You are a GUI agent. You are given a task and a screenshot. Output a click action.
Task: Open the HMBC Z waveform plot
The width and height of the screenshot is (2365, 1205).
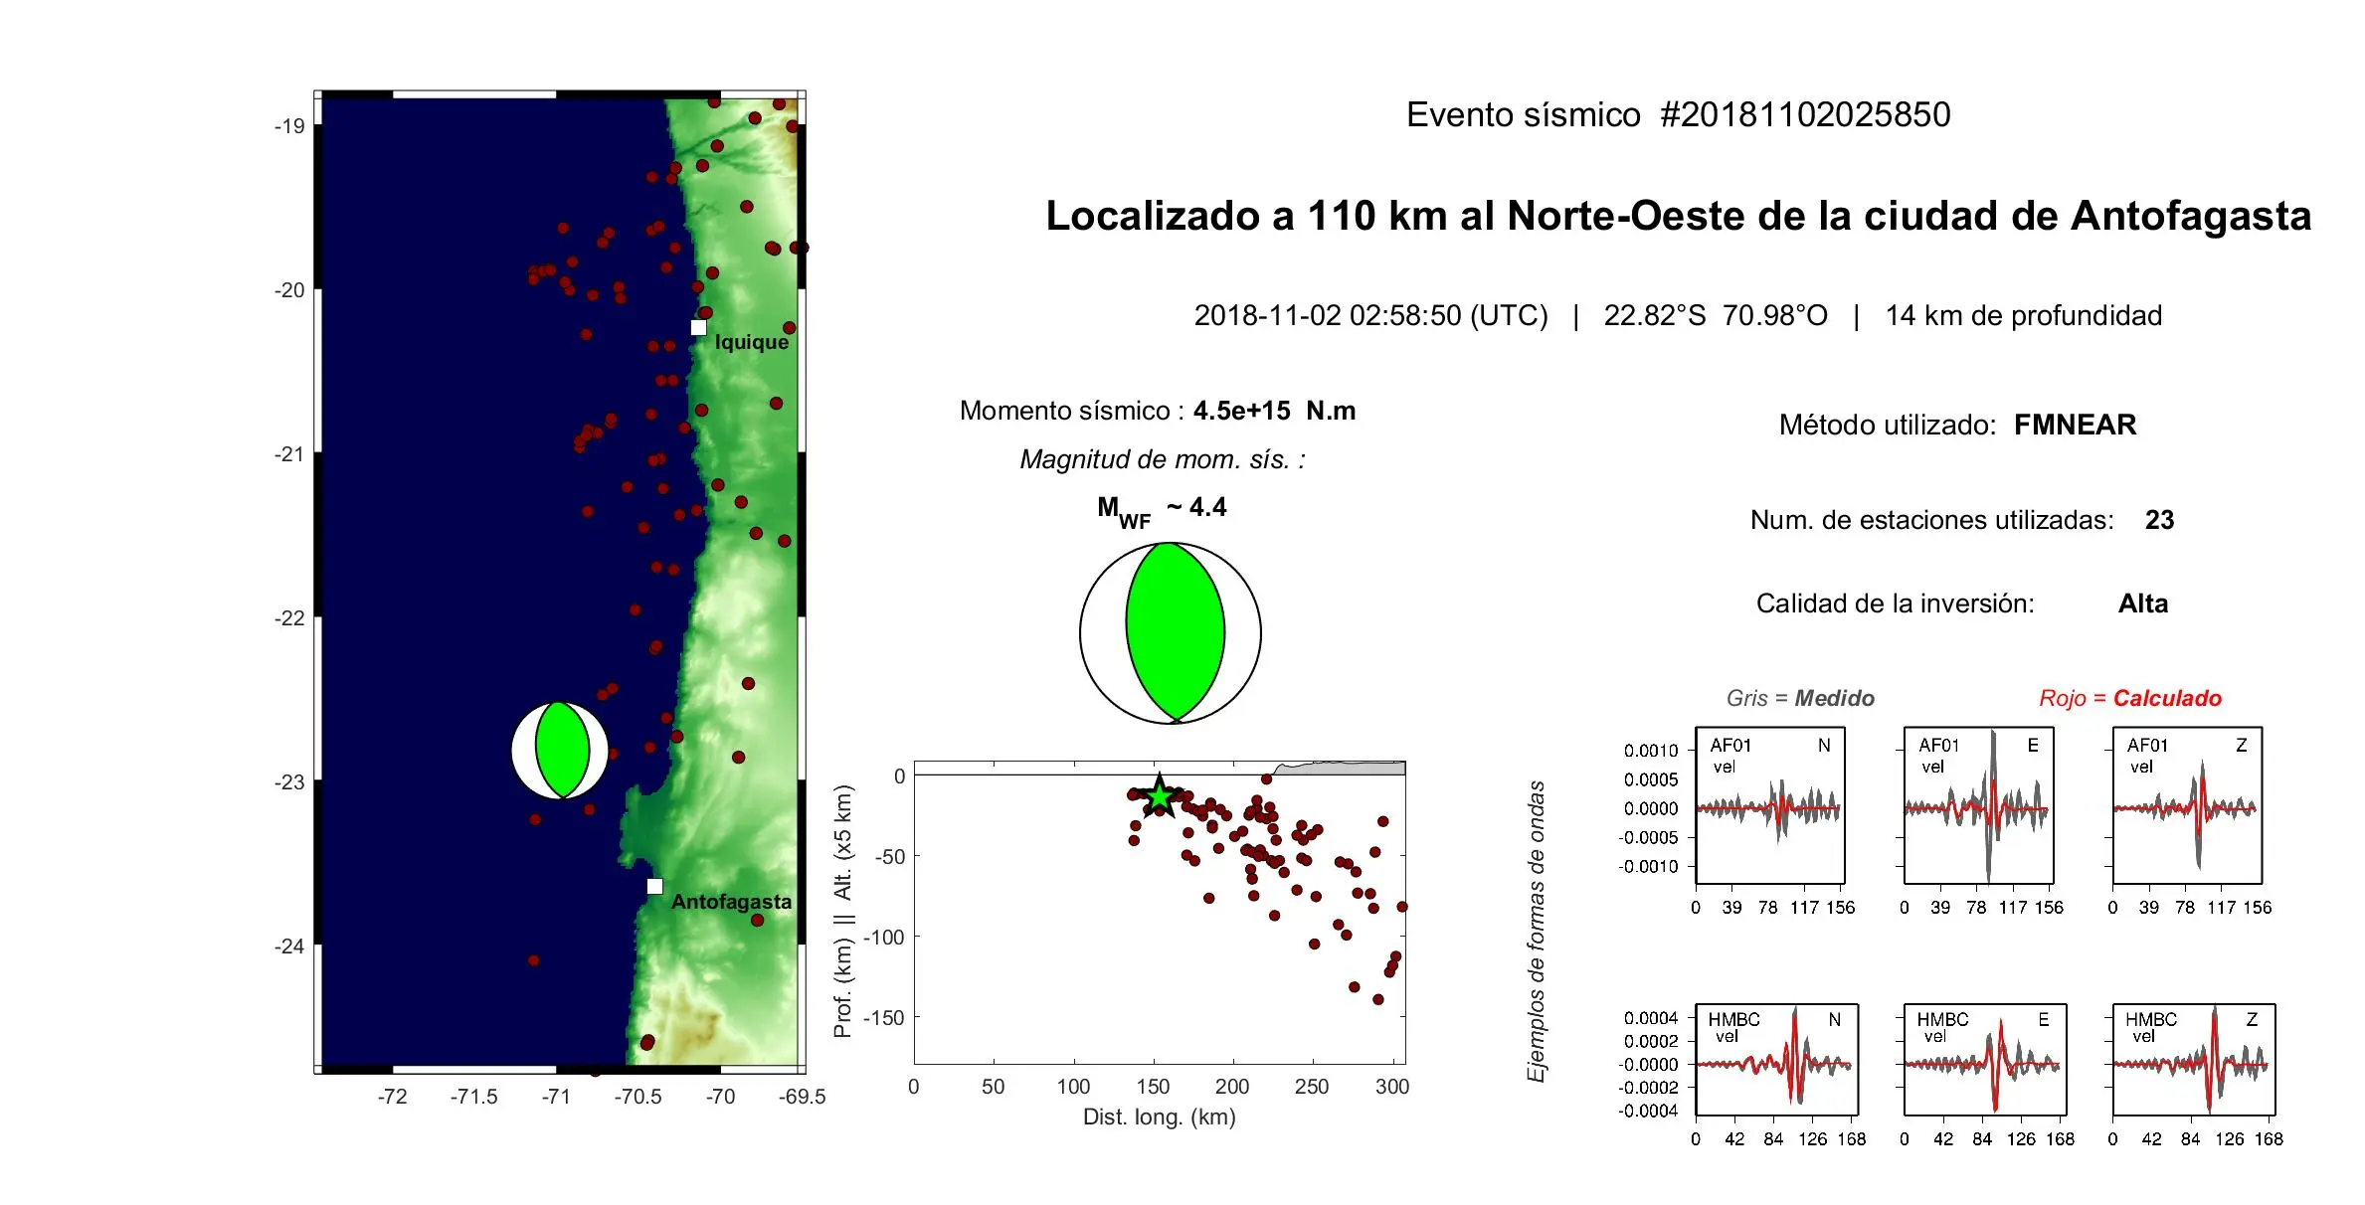[x=2194, y=1060]
